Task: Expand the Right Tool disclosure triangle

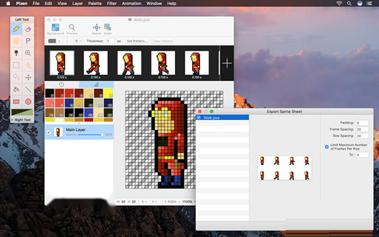Action: click(13, 119)
